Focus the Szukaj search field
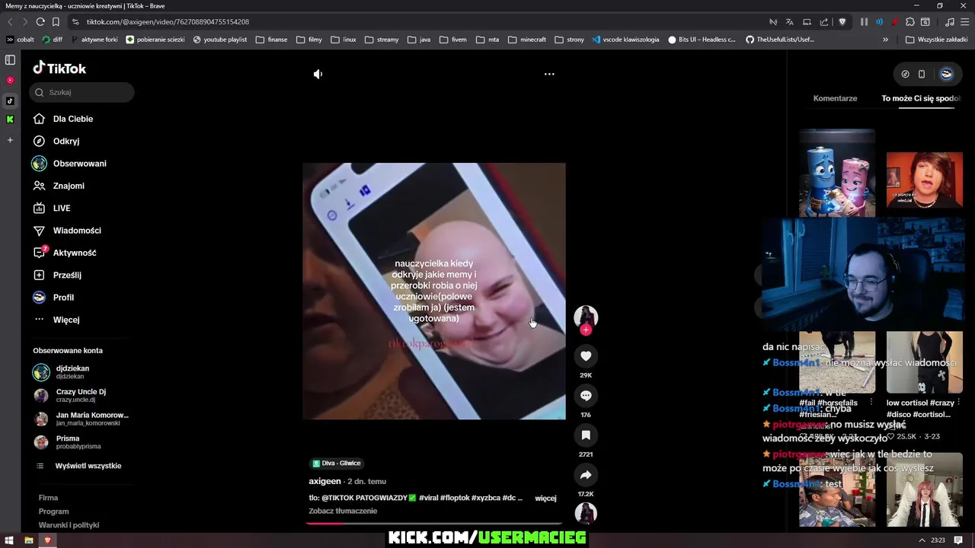This screenshot has height=548, width=975. [82, 92]
